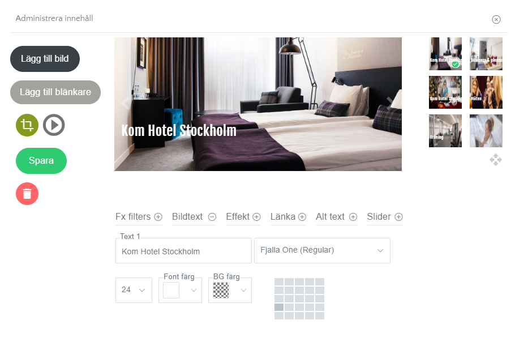The width and height of the screenshot is (515, 350).
Task: Close the Administrera innehåll dialog
Action: (496, 19)
